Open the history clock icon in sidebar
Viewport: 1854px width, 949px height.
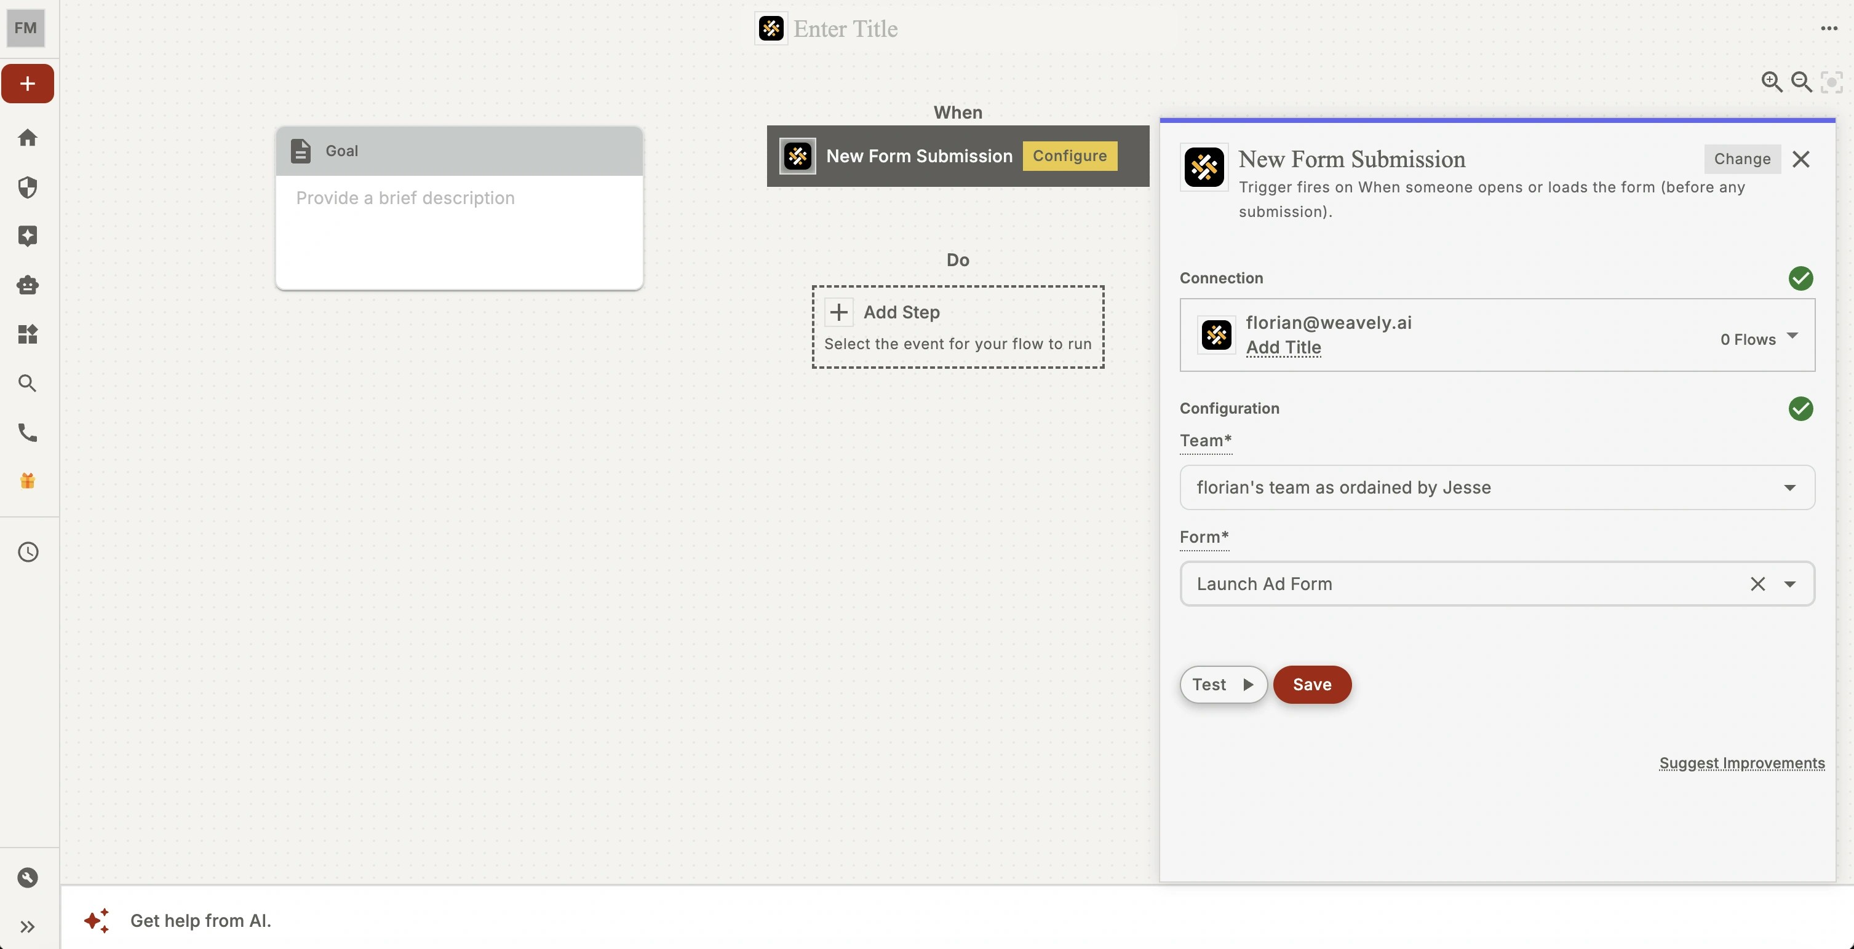[x=27, y=551]
